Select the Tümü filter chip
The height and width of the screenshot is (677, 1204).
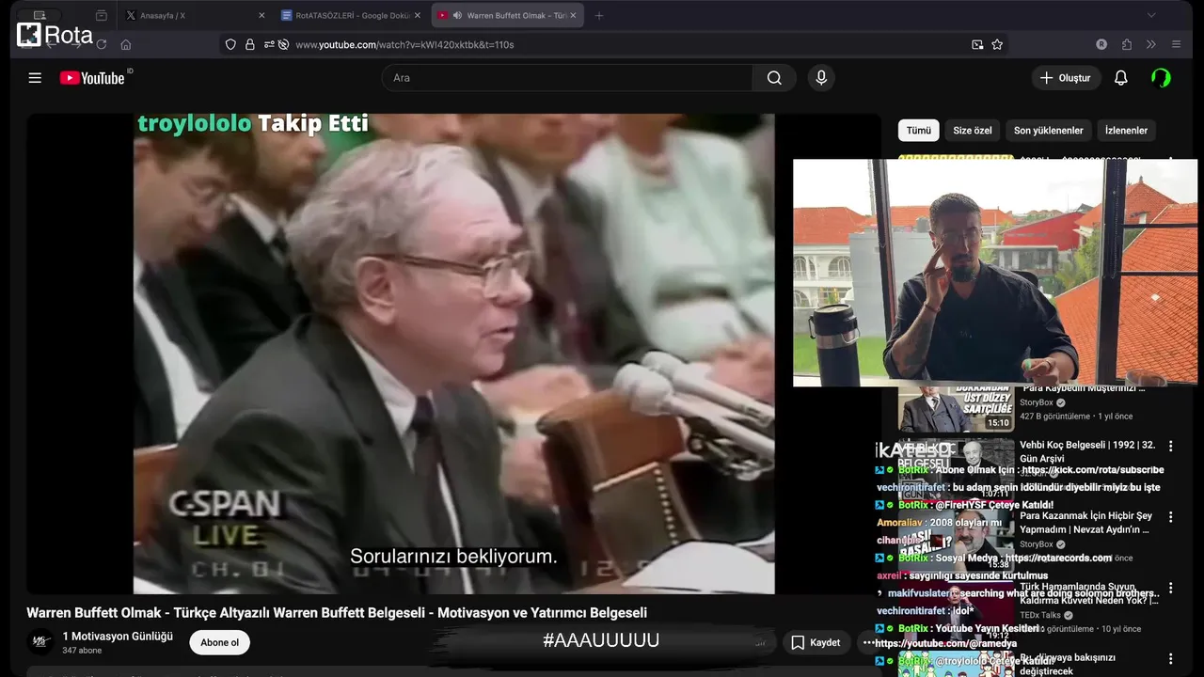click(919, 131)
